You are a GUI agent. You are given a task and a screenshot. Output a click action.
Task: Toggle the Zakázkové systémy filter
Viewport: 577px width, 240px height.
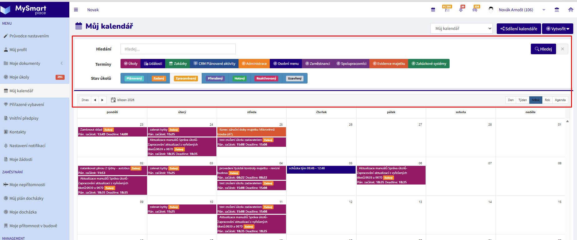[x=429, y=64]
